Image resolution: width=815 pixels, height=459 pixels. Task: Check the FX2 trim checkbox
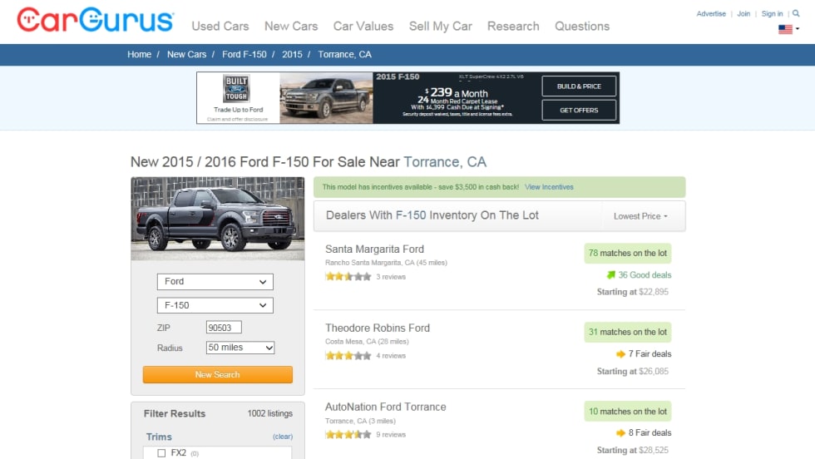tap(161, 453)
